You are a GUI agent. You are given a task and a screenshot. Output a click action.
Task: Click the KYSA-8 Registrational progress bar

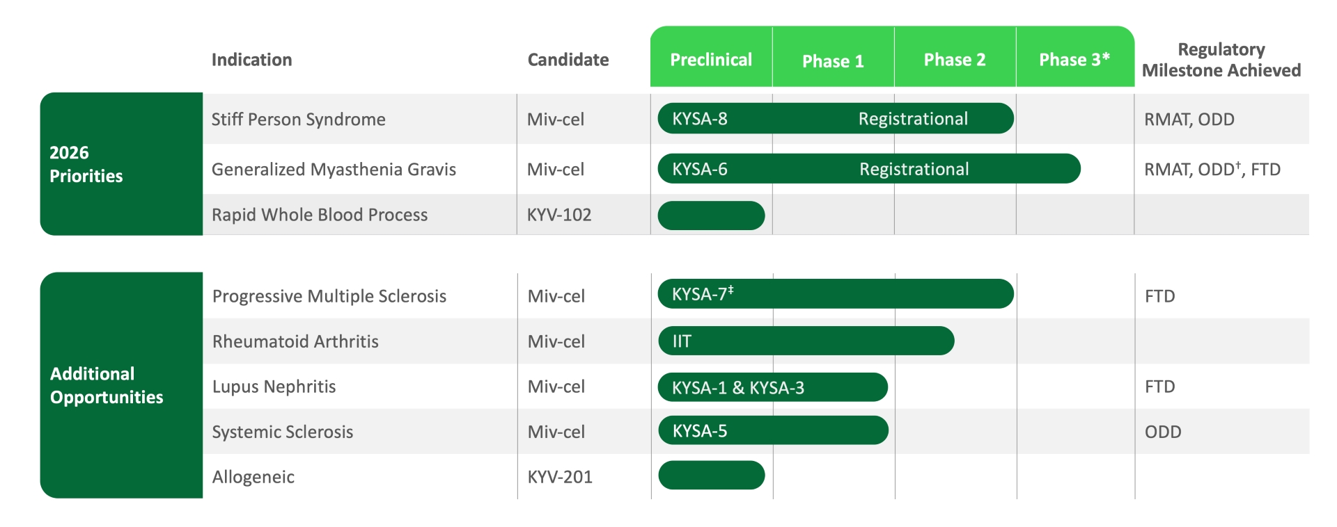click(x=835, y=119)
